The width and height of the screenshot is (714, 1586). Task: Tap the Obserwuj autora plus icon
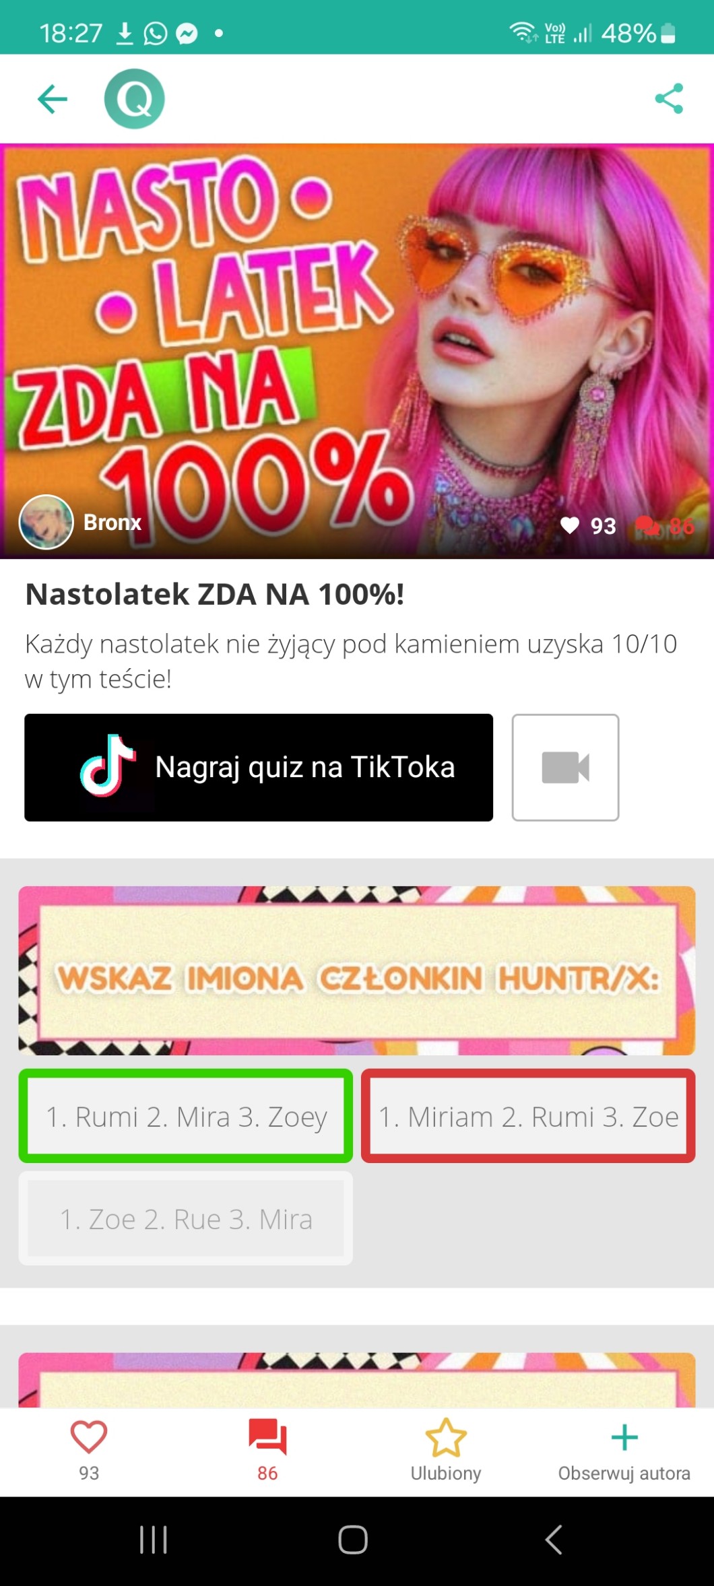tap(624, 1437)
